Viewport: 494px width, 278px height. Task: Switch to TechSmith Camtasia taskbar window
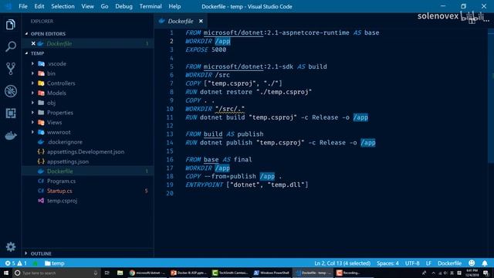[x=230, y=273]
